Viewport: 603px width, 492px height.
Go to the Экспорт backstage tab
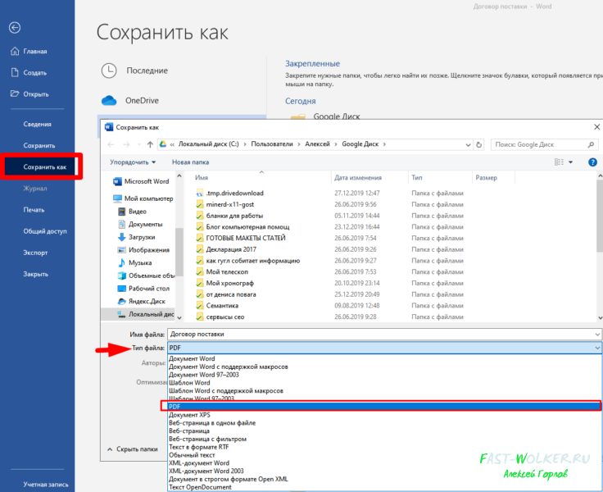[35, 253]
